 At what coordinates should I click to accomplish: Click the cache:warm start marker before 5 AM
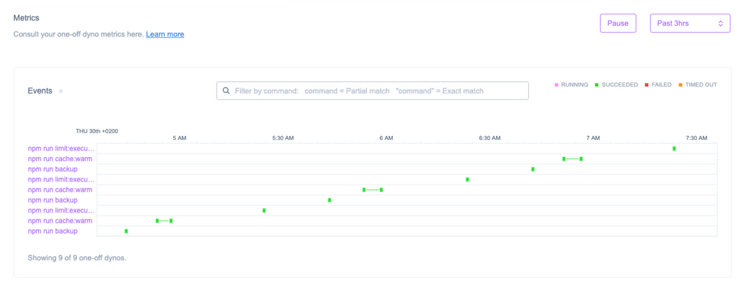(x=157, y=221)
